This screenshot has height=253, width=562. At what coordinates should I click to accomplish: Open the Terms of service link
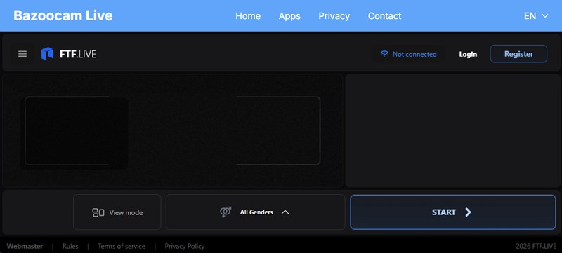[x=122, y=246]
